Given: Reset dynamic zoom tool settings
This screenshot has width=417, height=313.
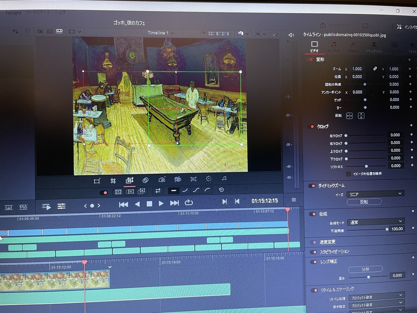Looking at the screenshot, I should click(221, 190).
